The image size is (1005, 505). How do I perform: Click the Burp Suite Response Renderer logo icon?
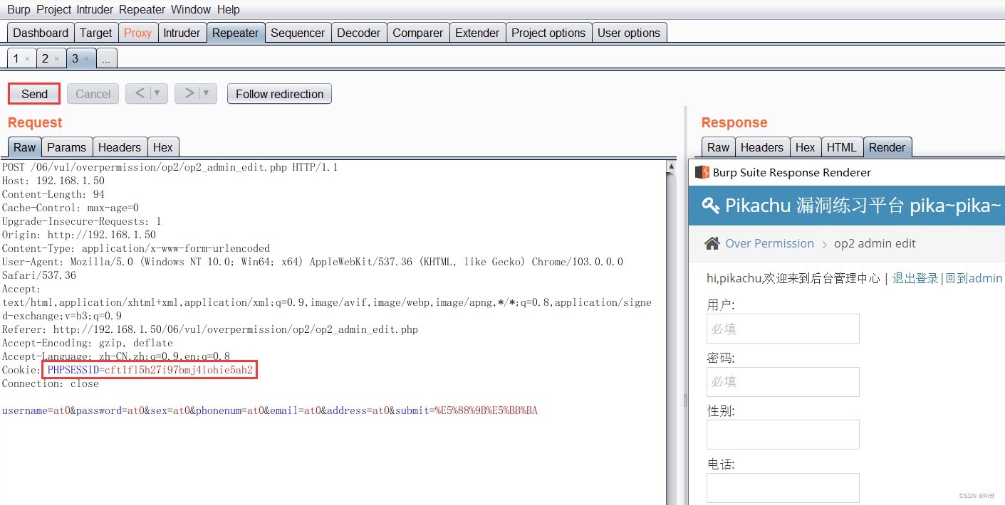[702, 172]
